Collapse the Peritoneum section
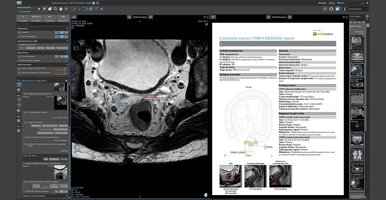This screenshot has height=200, width=386. [x=67, y=28]
